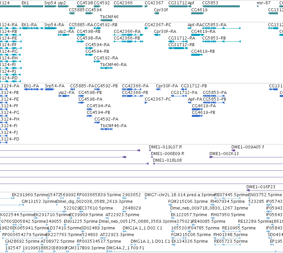Click BAC clone DME1-002K13
This screenshot has height=253, width=283.
pos(224,154)
